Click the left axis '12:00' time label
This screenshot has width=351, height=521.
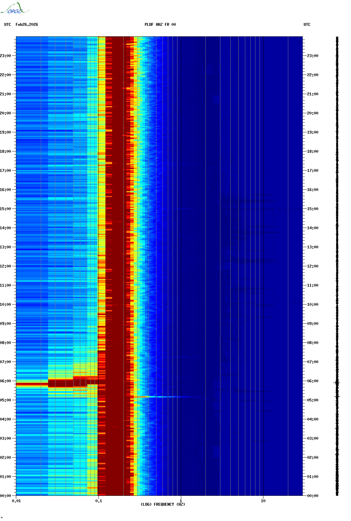[x=5, y=266]
